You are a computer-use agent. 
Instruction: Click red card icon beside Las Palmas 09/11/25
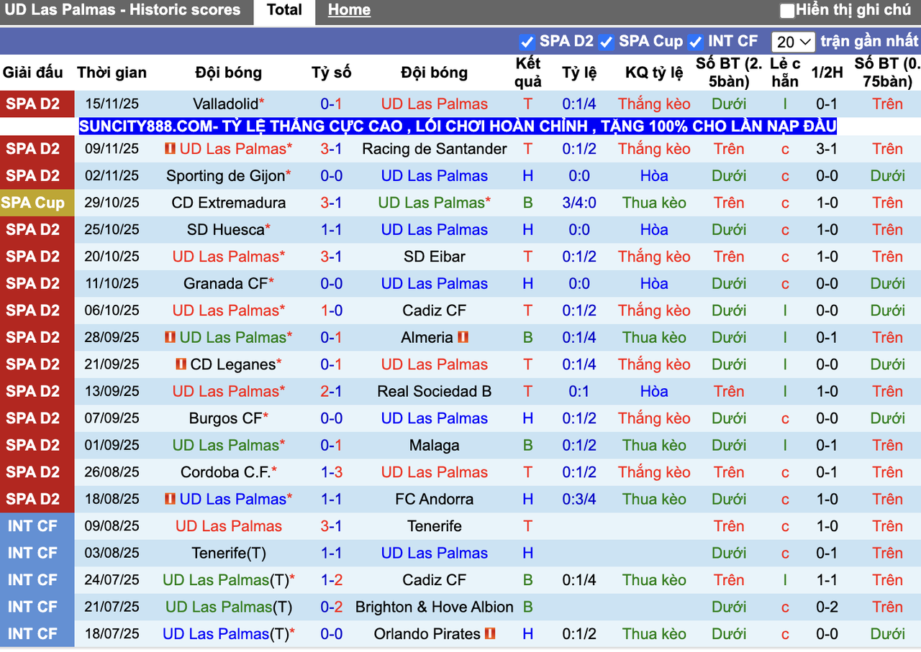coord(171,149)
